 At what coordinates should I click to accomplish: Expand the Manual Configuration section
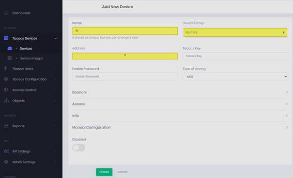point(180,127)
